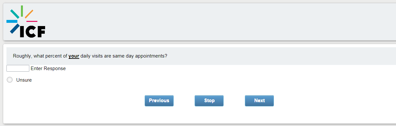Click the black ICF lettering

pos(33,32)
